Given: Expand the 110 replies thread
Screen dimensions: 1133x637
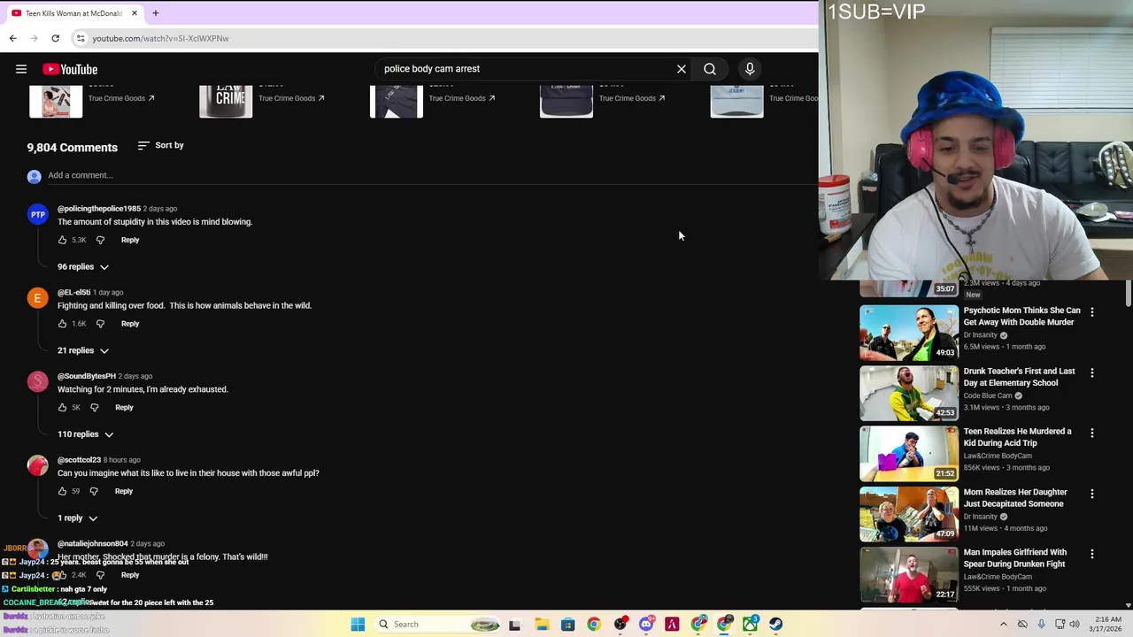Looking at the screenshot, I should coord(86,434).
